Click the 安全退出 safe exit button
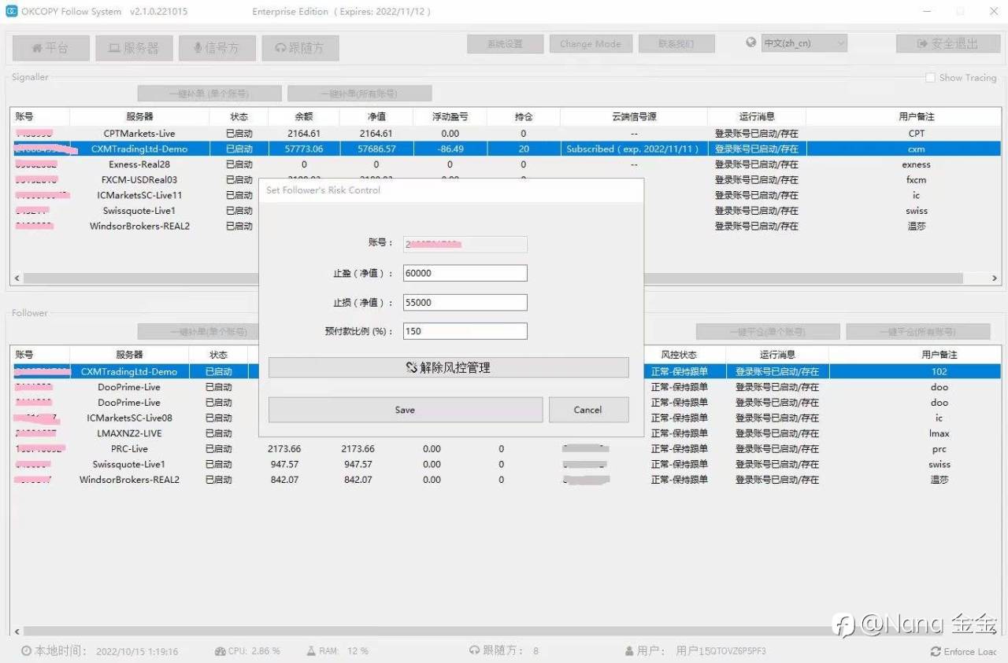The width and height of the screenshot is (1008, 663). (x=947, y=44)
